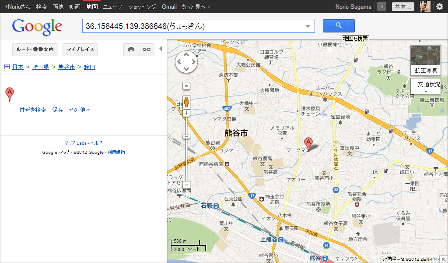This screenshot has width=448, height=263.
Task: Click the Google logo
Action: [37, 27]
